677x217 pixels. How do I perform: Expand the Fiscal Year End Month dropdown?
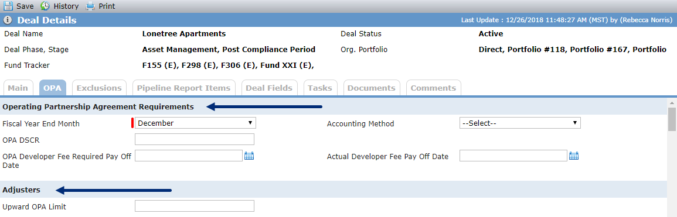(196, 123)
